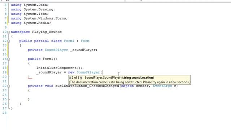
Task: Click the 'EventArgs' parameter type
Action: (162, 86)
